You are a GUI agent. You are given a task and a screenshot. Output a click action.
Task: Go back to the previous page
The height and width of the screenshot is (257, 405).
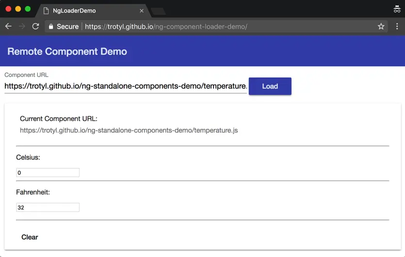point(8,27)
